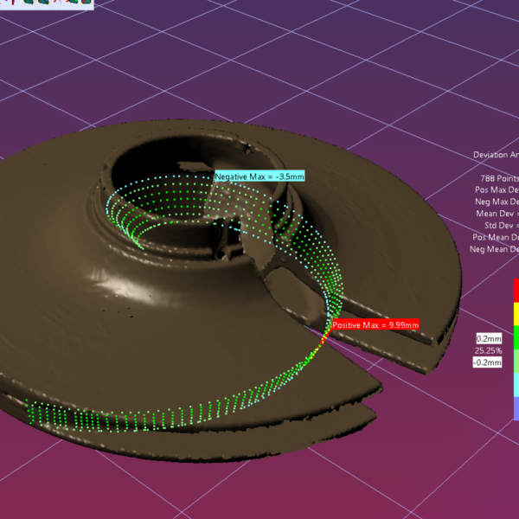Click the Negative Max = -3.5mm annotation label
The height and width of the screenshot is (519, 519).
click(259, 176)
